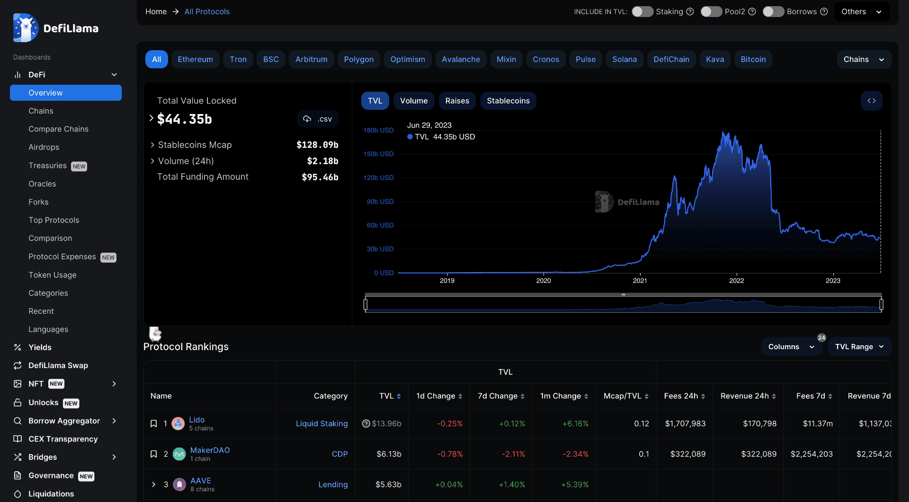This screenshot has height=502, width=909.
Task: Open All Protocols breadcrumb link
Action: (207, 11)
